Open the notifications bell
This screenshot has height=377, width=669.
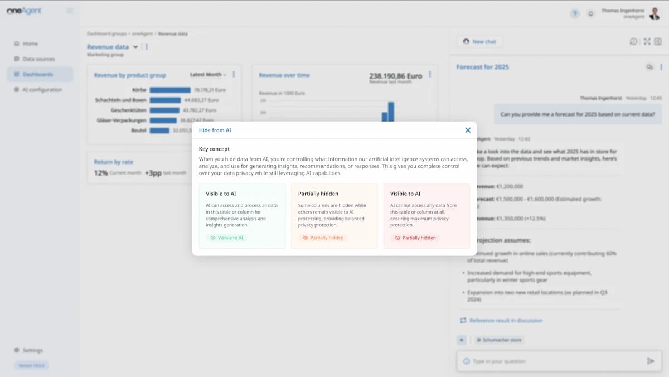(590, 14)
